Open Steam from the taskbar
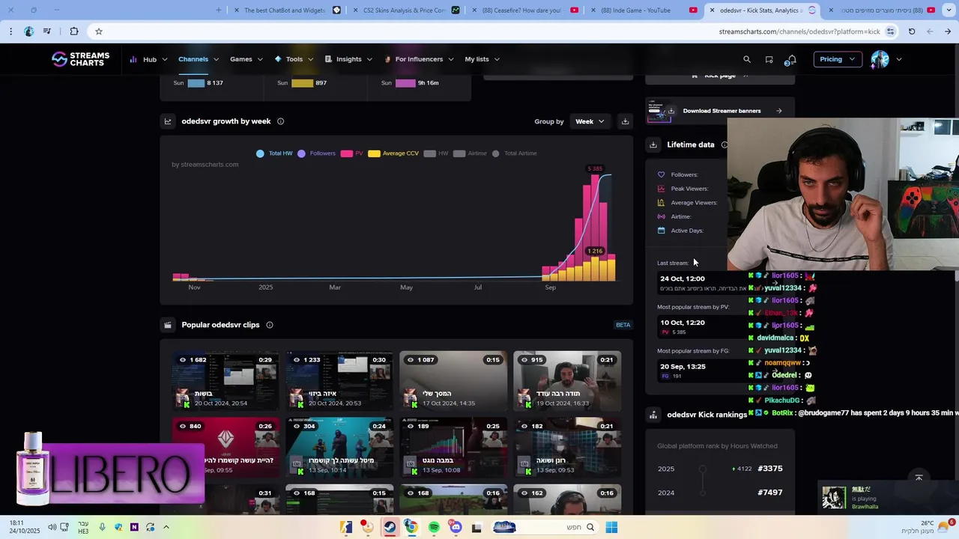 [x=390, y=527]
